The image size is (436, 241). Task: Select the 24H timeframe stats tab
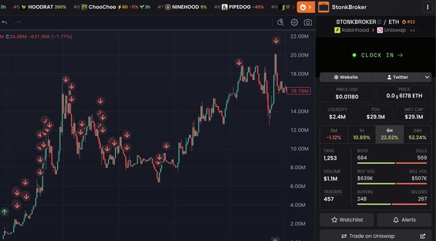pos(417,134)
